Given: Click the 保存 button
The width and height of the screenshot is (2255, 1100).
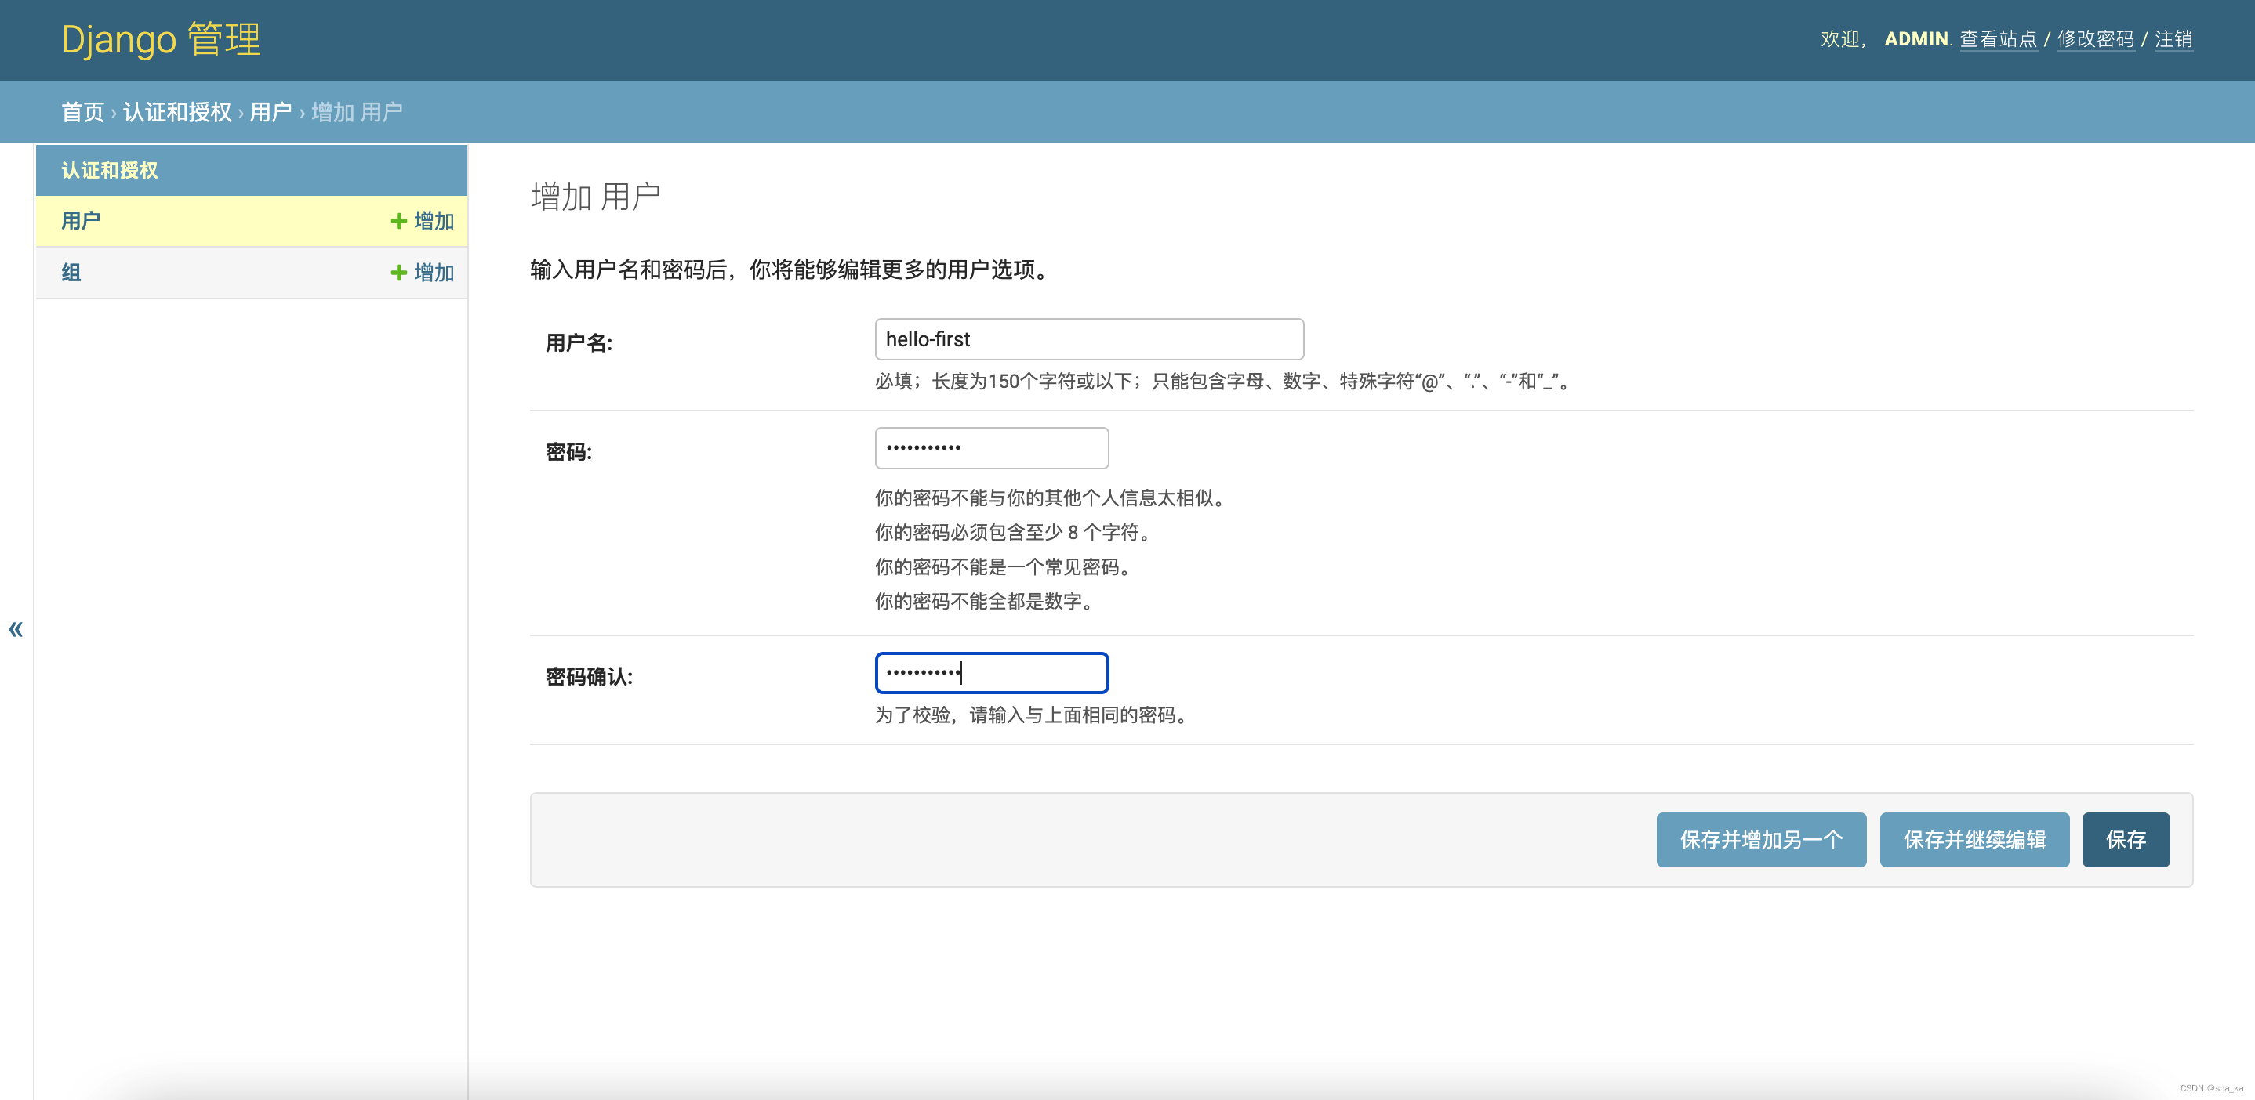Looking at the screenshot, I should pos(2126,839).
